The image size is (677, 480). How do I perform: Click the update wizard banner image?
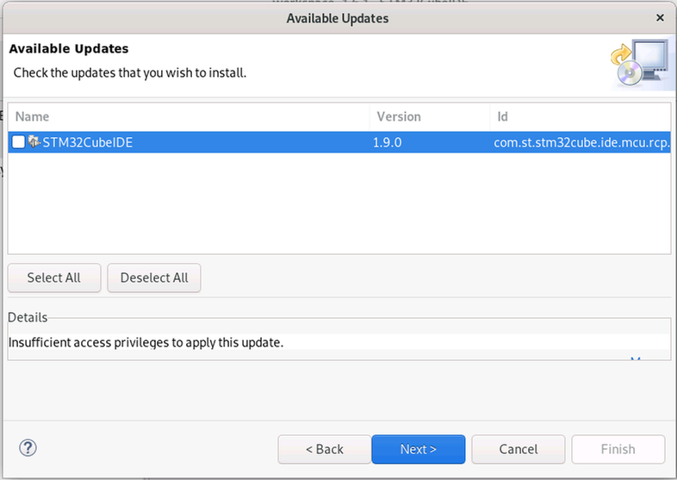tap(641, 64)
